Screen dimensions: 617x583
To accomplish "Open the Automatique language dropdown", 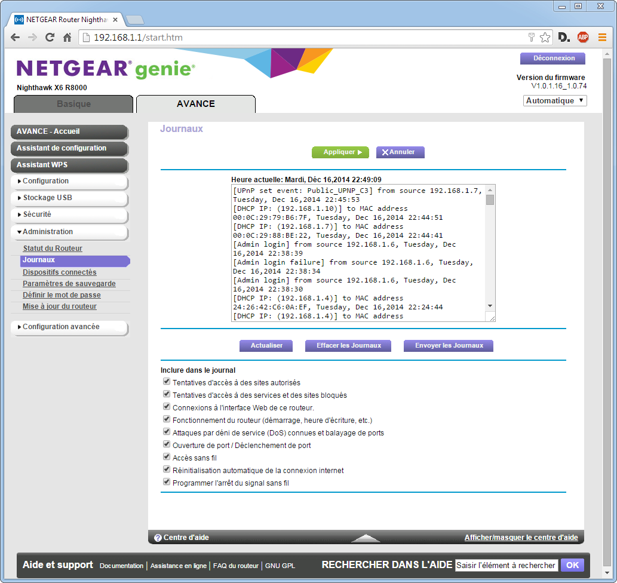I will [555, 101].
